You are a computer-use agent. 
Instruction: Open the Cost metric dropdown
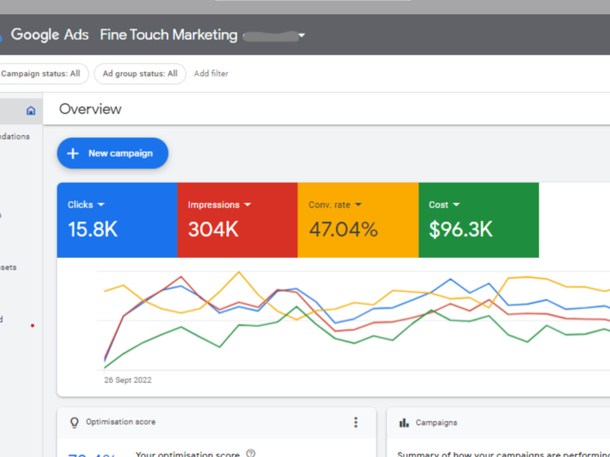pos(456,204)
